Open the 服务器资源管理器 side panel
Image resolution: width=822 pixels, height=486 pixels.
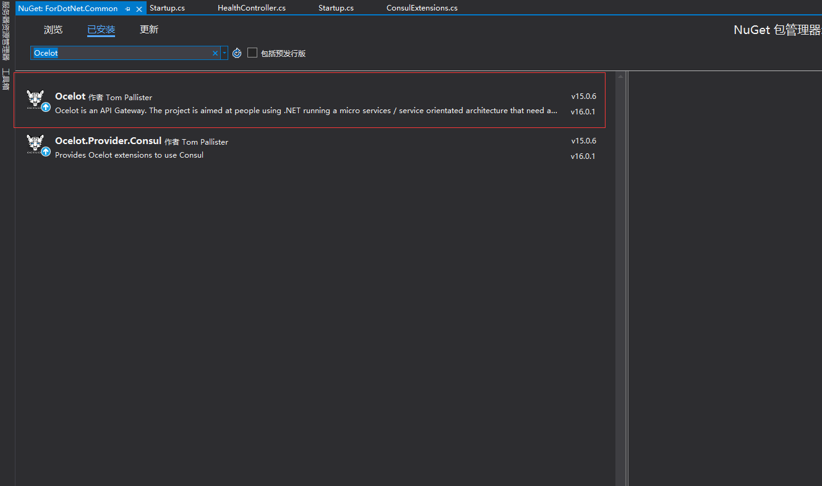tap(6, 31)
